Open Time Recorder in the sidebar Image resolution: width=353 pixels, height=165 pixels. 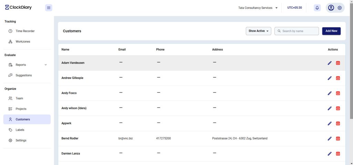[25, 31]
